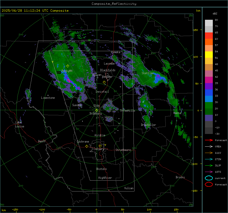Click the Ponoka label
The image size is (228, 213).
[x=116, y=52]
